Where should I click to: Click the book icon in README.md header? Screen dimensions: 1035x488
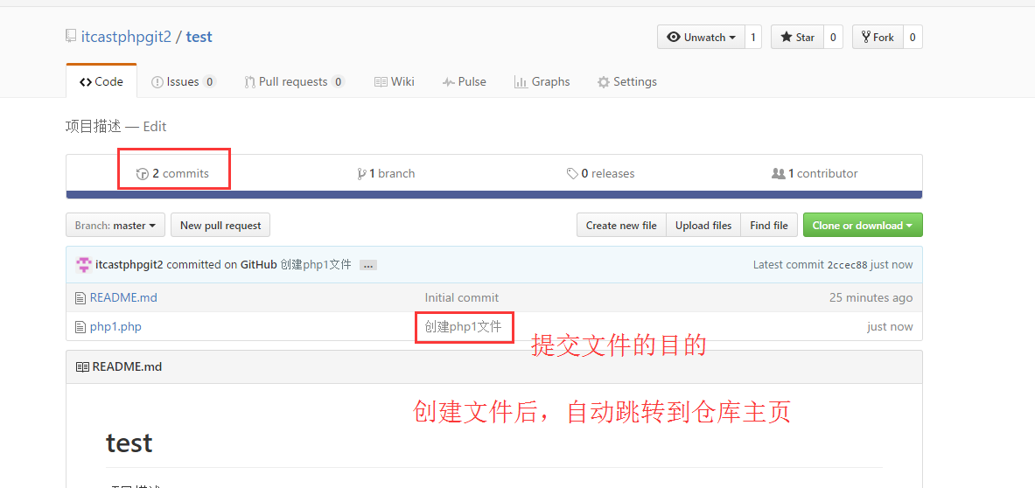point(82,366)
